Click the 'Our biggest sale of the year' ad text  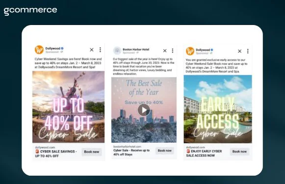144,66
